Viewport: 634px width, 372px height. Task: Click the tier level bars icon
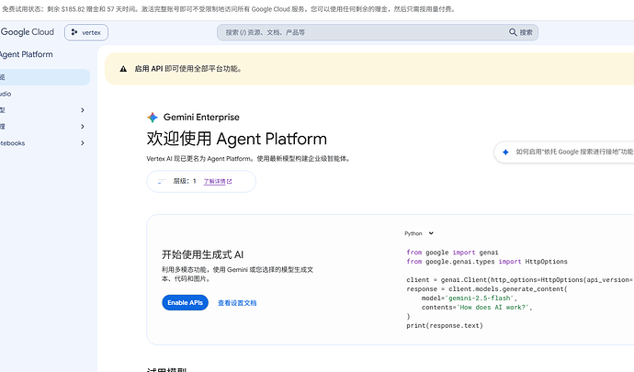click(x=162, y=181)
